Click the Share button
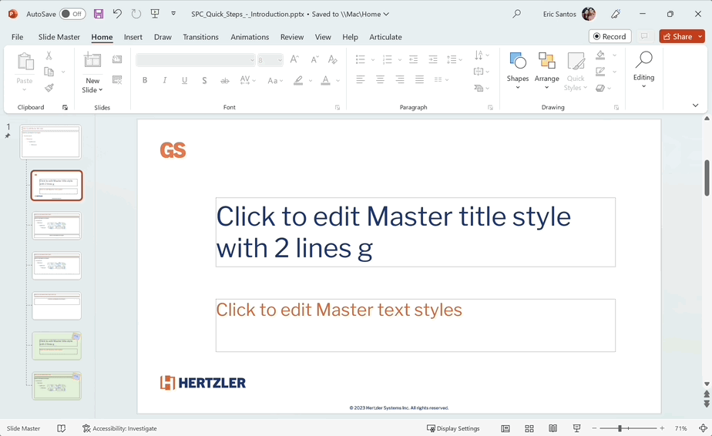712x436 pixels. 681,37
